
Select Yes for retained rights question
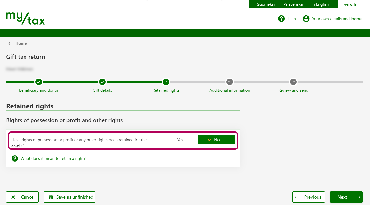(180, 140)
